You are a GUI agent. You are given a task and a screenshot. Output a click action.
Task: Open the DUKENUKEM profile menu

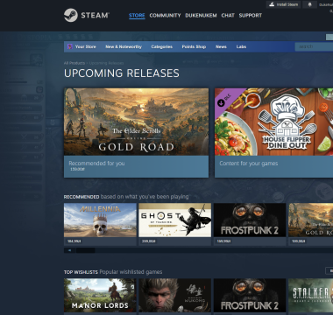click(201, 16)
